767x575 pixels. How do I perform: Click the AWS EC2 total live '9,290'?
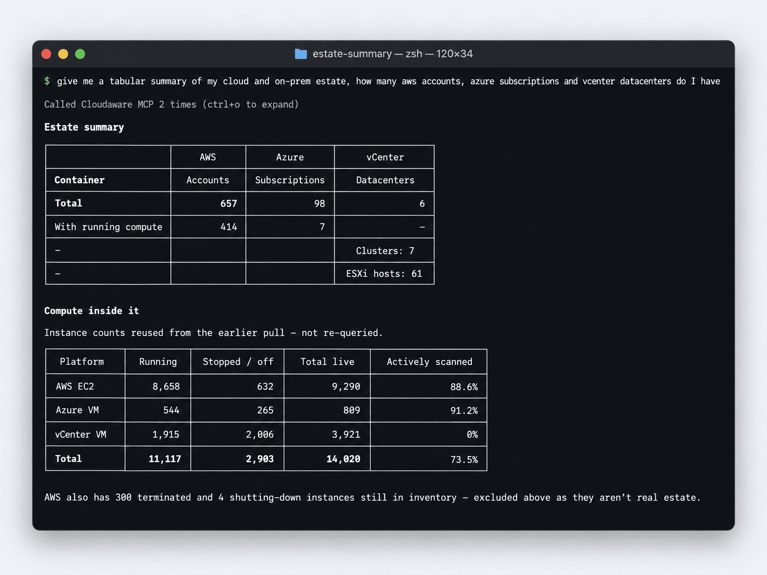point(346,387)
